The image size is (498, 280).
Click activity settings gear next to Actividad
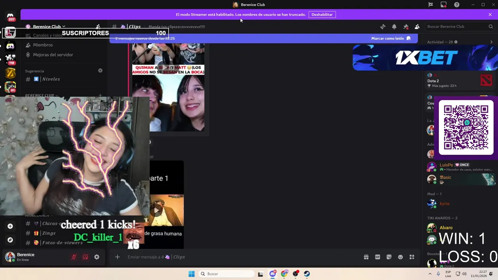coord(456,42)
